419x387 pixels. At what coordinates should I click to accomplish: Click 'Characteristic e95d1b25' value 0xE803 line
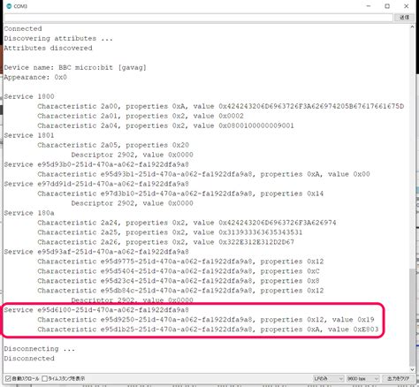pos(208,330)
